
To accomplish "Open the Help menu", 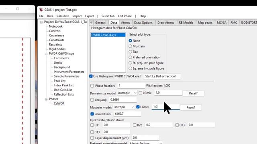I will [x=143, y=16].
